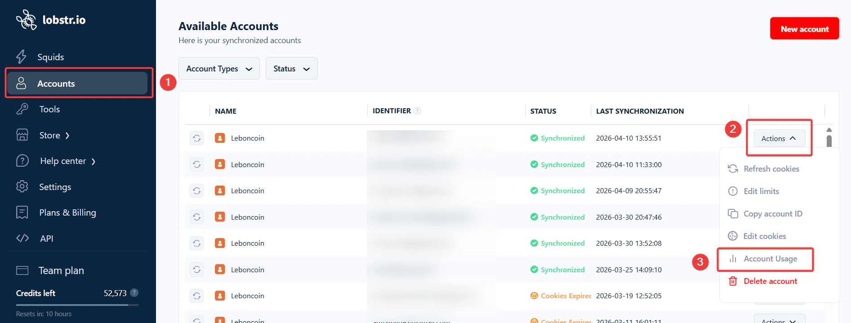Click the Help center question mark icon
The height and width of the screenshot is (323, 851).
(x=22, y=161)
